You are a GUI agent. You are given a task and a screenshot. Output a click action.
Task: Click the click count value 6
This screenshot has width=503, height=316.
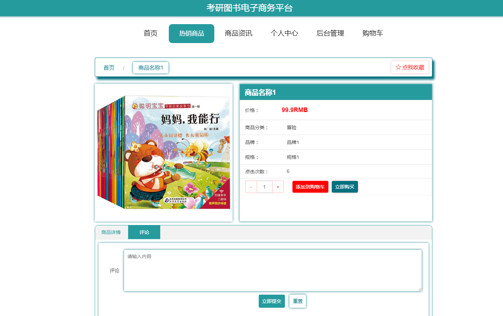click(288, 171)
